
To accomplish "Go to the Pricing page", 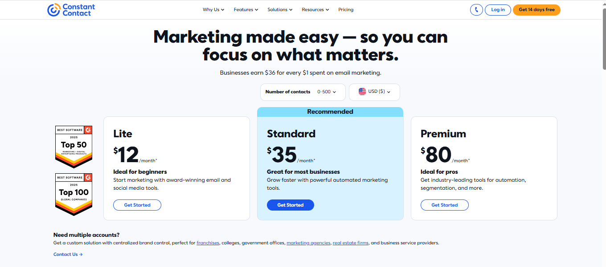I will (x=346, y=10).
